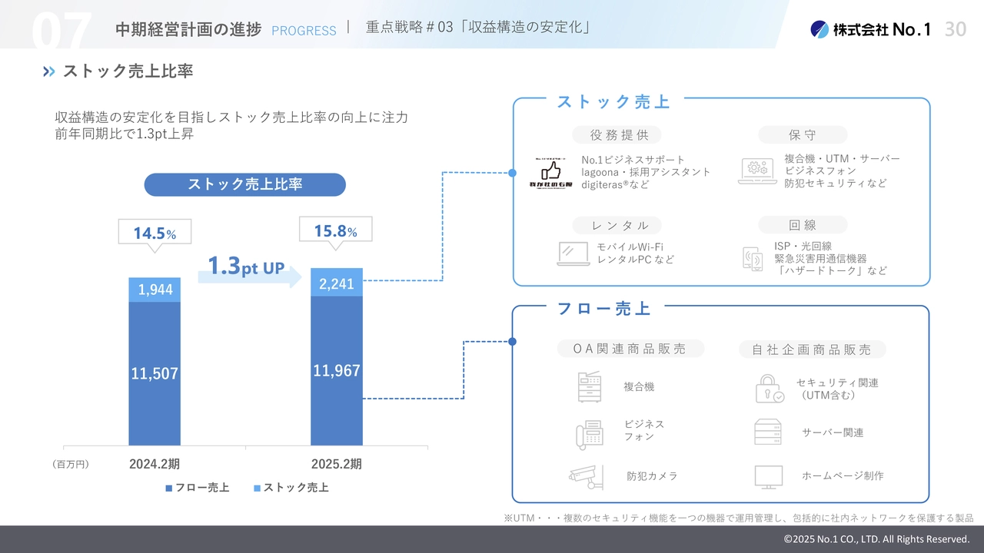
Task: Click the 2024.2期 axis label
Action: tap(155, 464)
